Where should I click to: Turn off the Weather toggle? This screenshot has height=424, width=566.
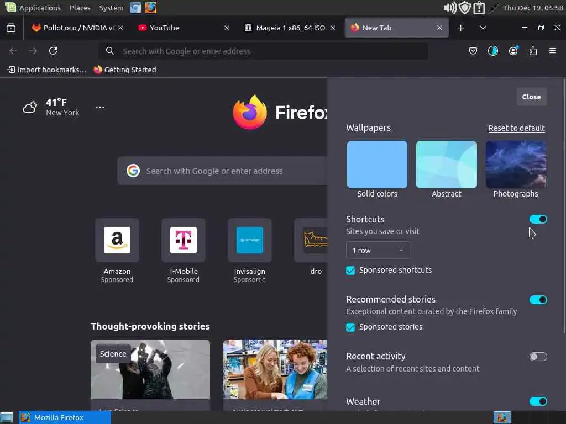(x=538, y=401)
